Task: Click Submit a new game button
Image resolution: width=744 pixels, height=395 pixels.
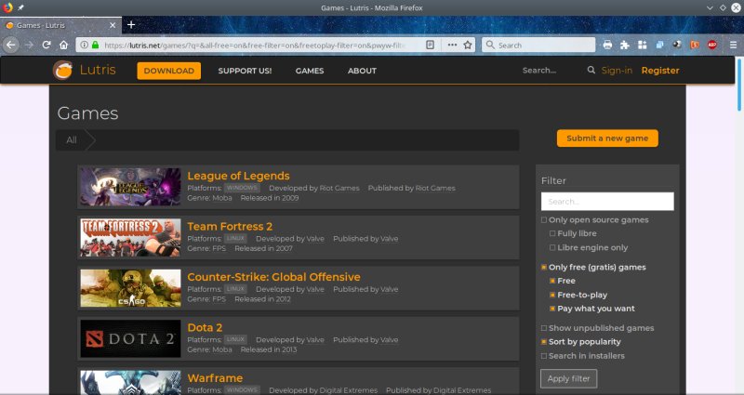Action: tap(607, 138)
